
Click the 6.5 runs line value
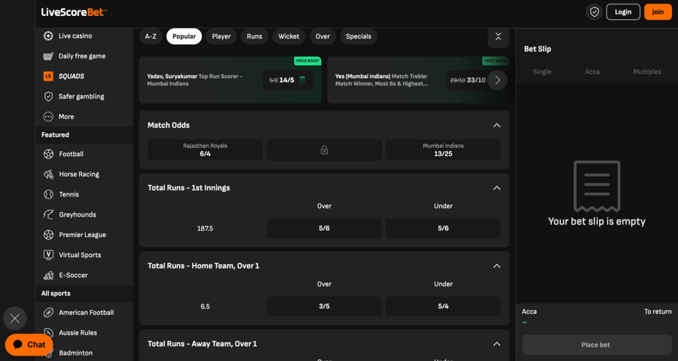coord(205,306)
